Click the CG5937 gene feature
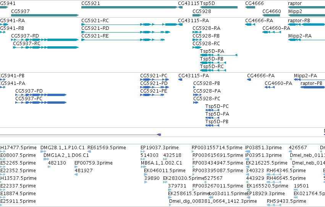The image size is (325, 207). pos(45,15)
